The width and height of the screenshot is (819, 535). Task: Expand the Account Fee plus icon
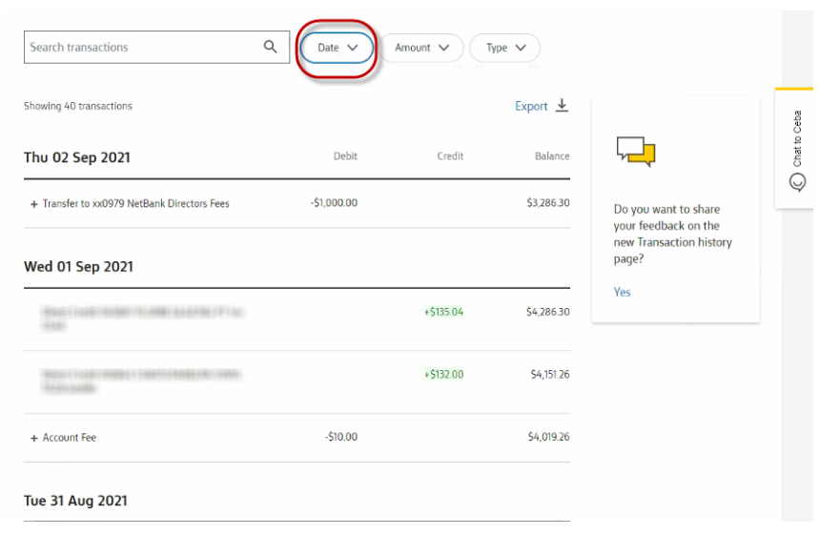[x=33, y=438]
